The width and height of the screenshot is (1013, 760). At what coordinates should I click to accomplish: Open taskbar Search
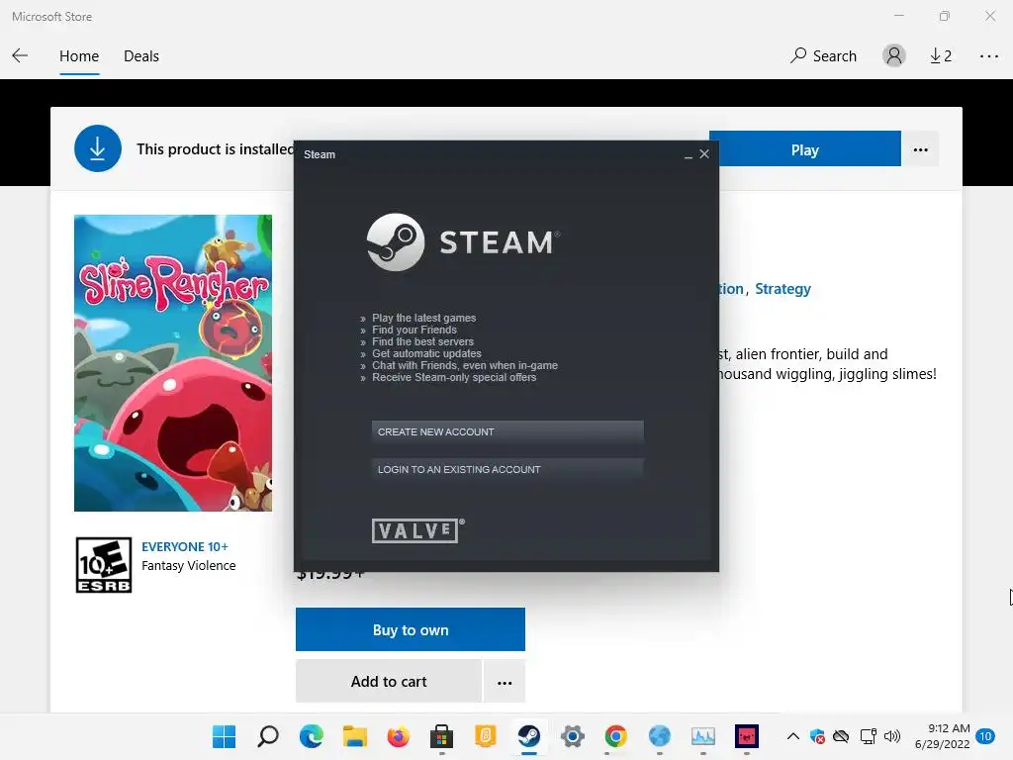[x=268, y=736]
